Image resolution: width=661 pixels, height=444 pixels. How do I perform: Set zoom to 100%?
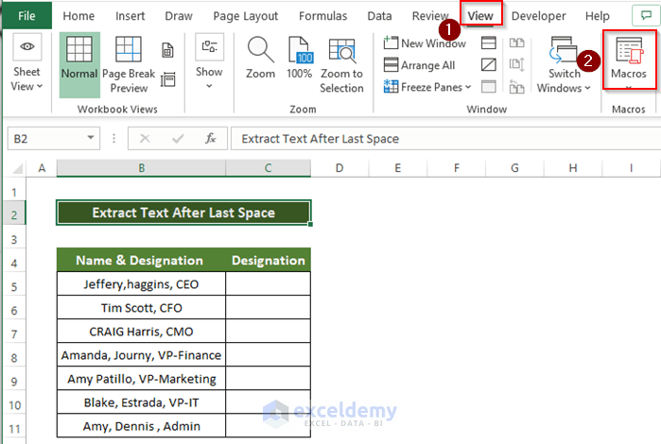point(300,58)
